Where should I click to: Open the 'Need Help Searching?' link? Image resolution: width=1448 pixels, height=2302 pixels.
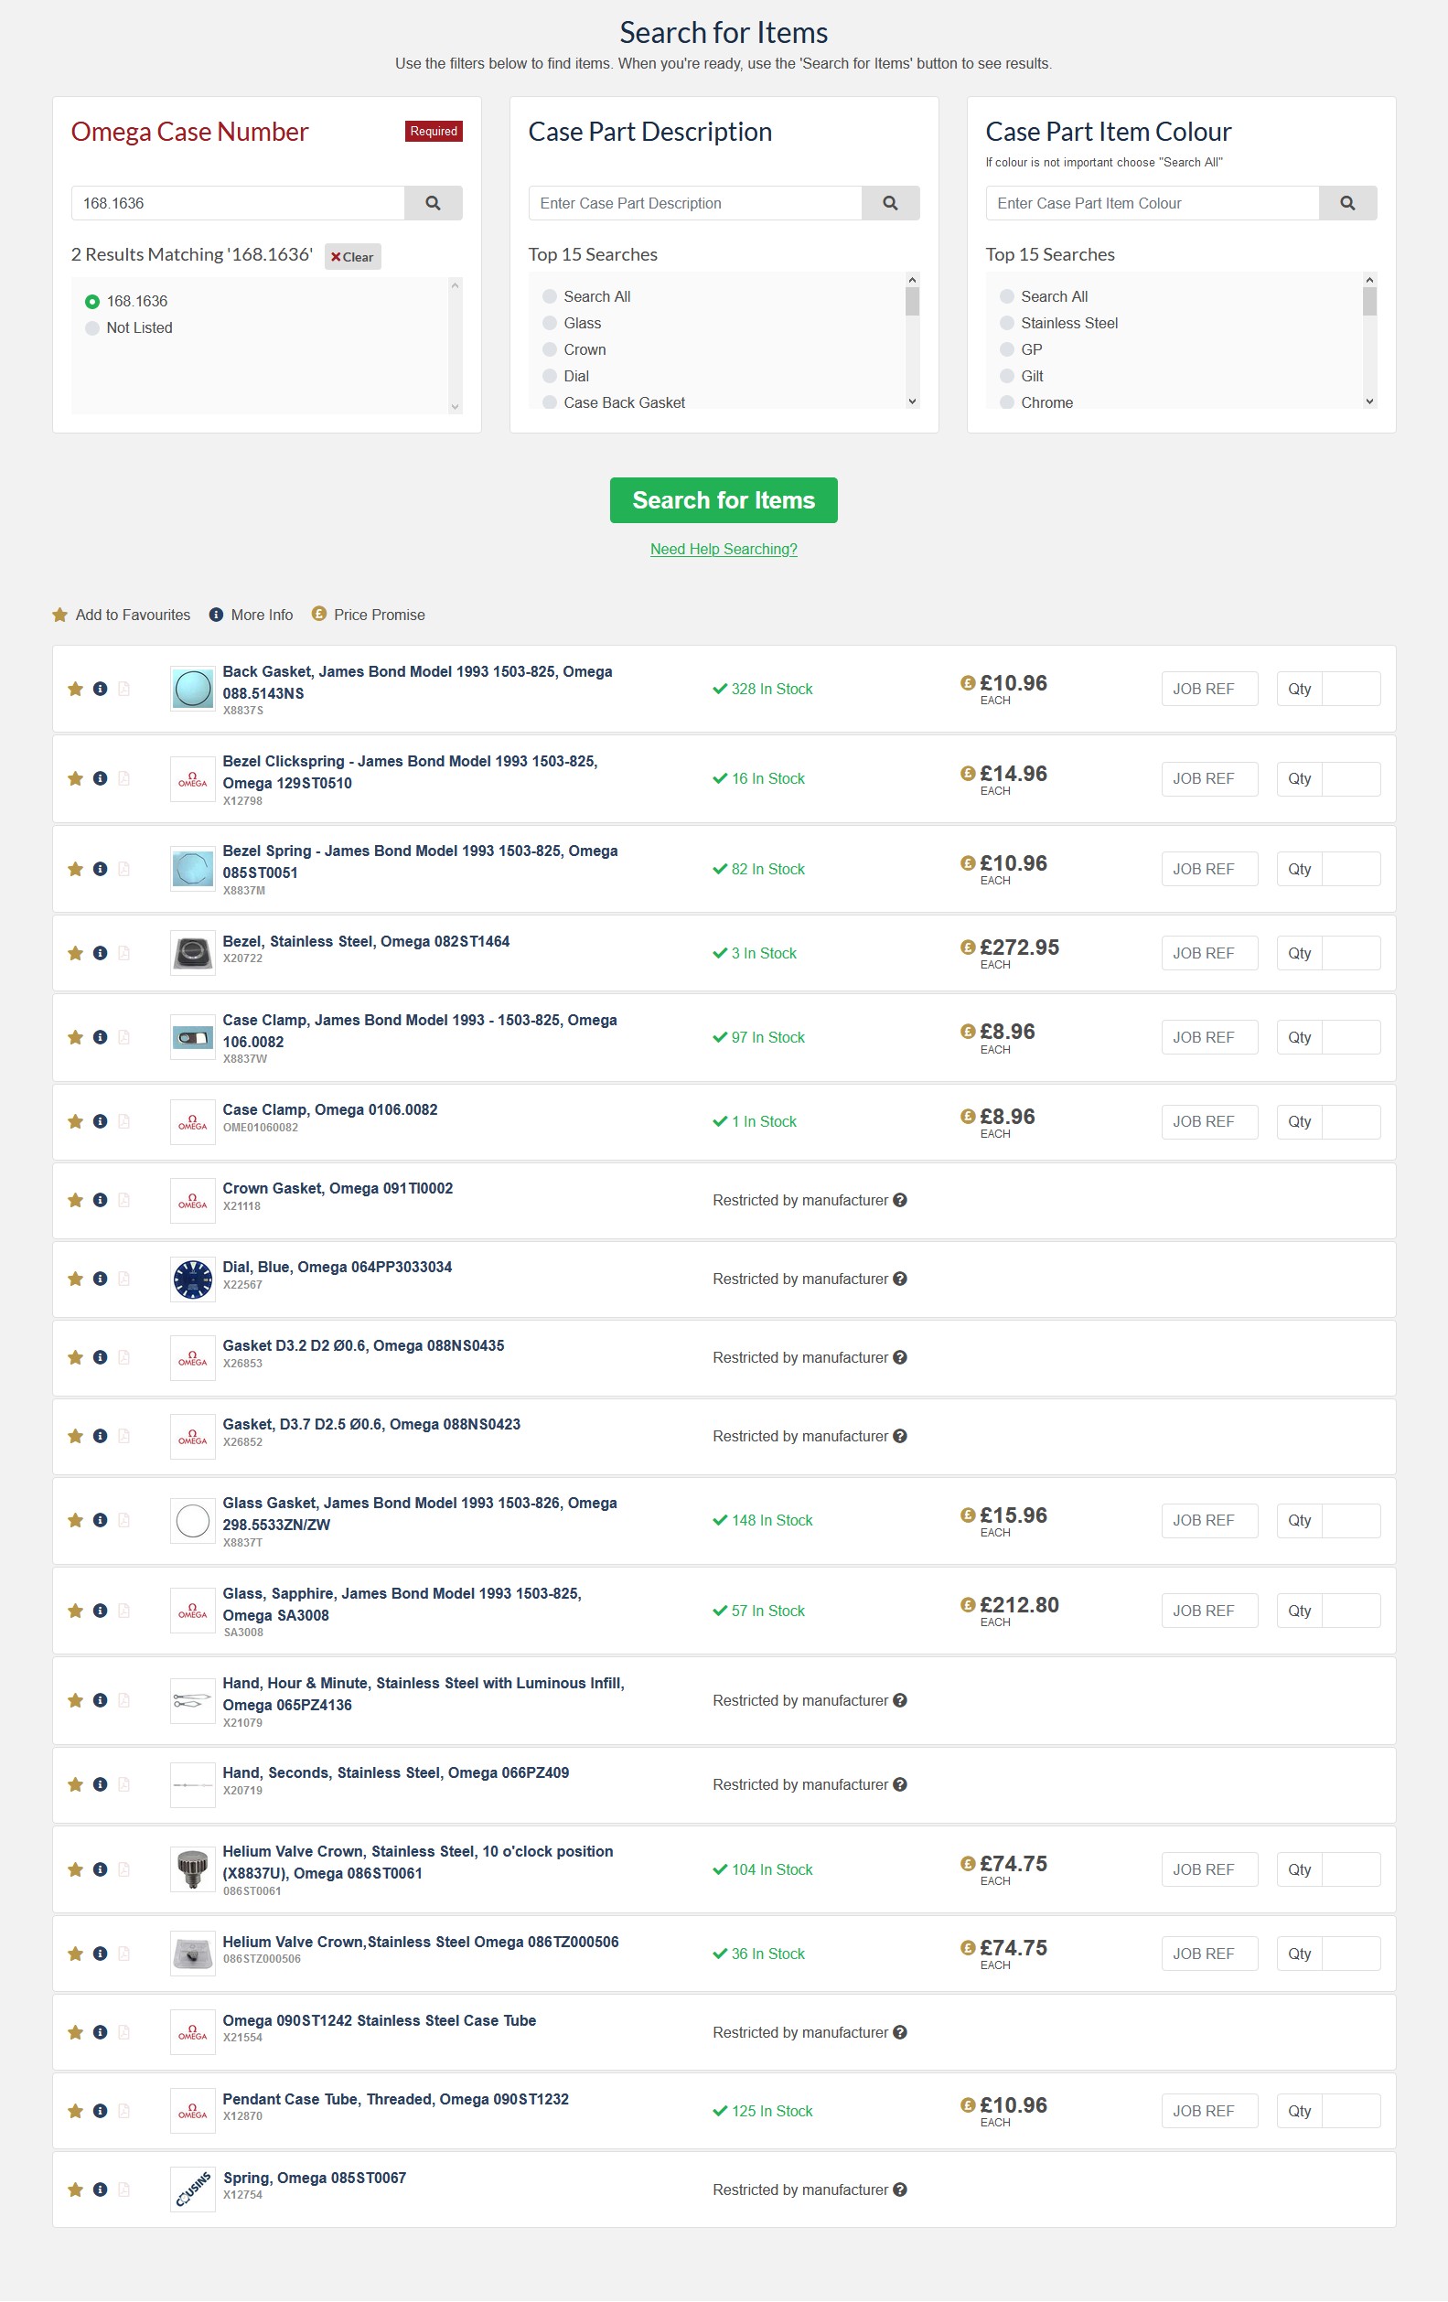pyautogui.click(x=723, y=549)
